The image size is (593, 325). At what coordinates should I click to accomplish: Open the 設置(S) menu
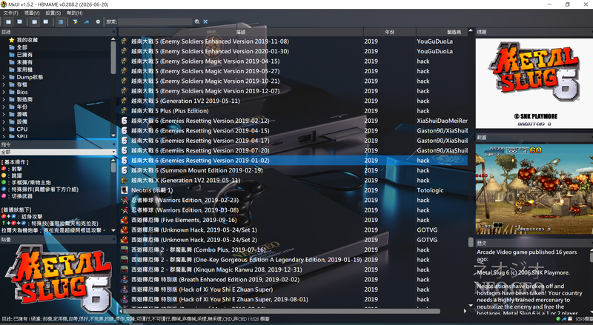[x=53, y=13]
